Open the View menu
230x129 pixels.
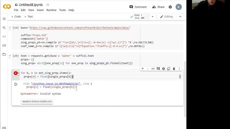[31, 10]
